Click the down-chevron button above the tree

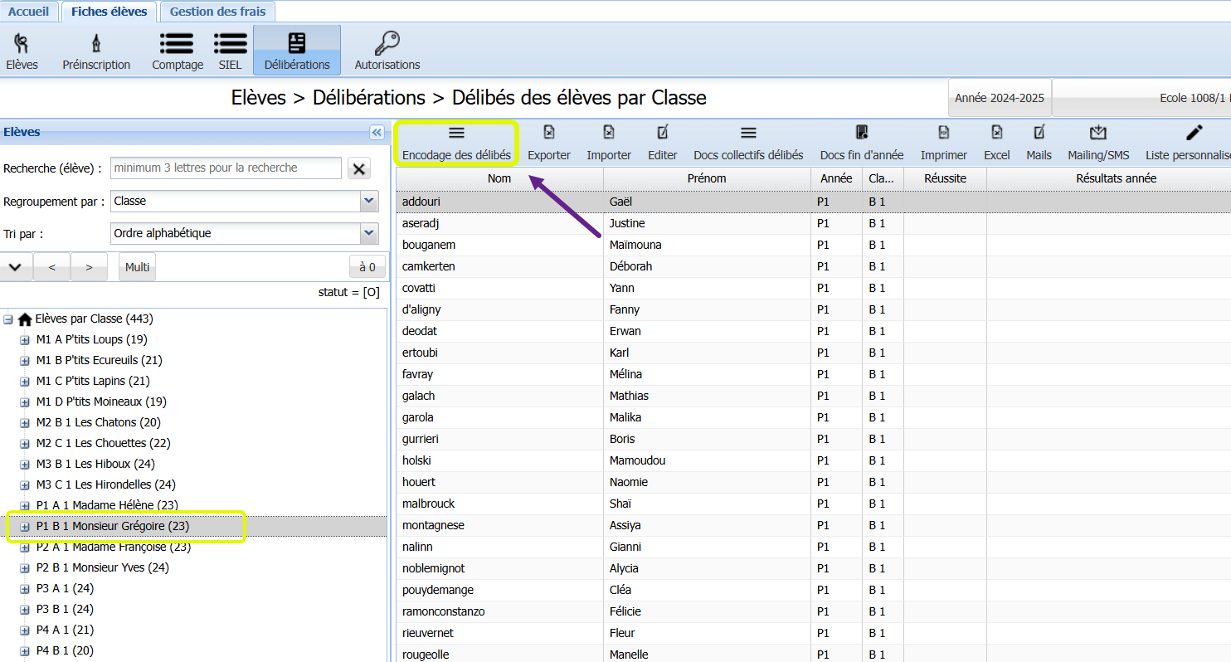tap(16, 267)
